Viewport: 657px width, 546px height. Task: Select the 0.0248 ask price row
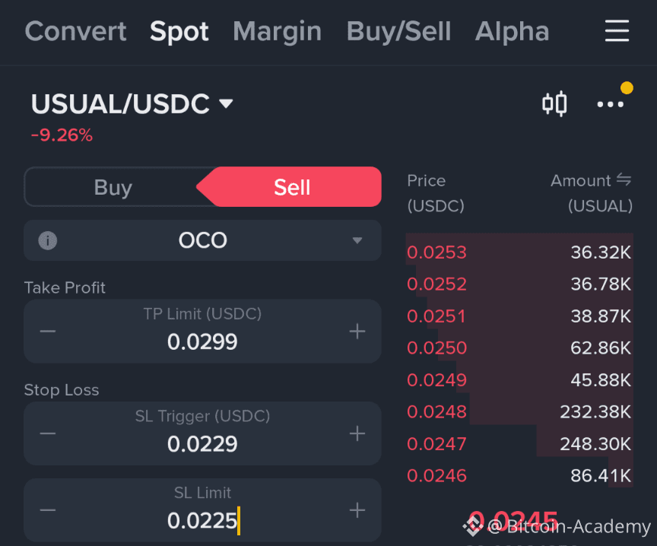click(519, 411)
